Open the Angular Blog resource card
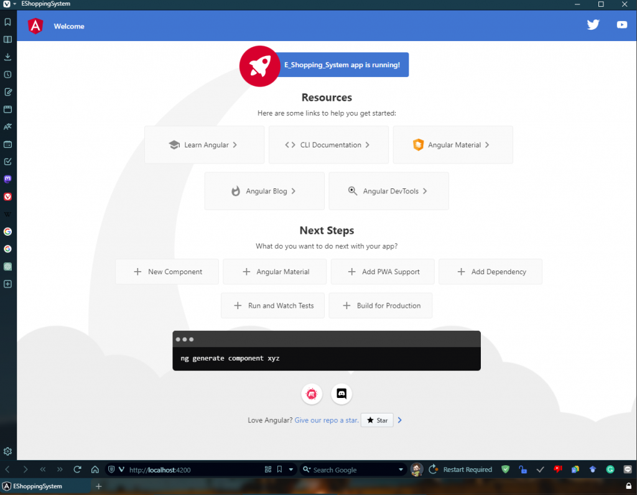The width and height of the screenshot is (637, 495). tap(264, 192)
